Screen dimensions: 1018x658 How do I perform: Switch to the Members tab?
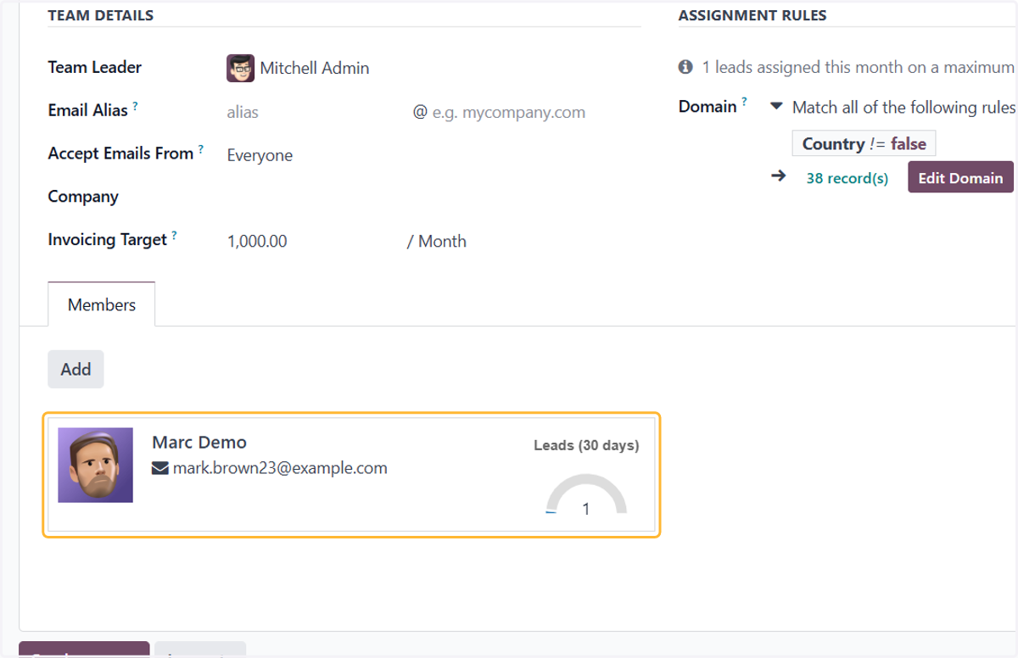point(102,304)
